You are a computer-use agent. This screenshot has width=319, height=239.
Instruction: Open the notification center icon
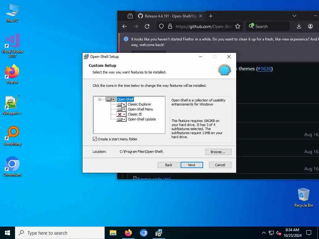click(309, 233)
